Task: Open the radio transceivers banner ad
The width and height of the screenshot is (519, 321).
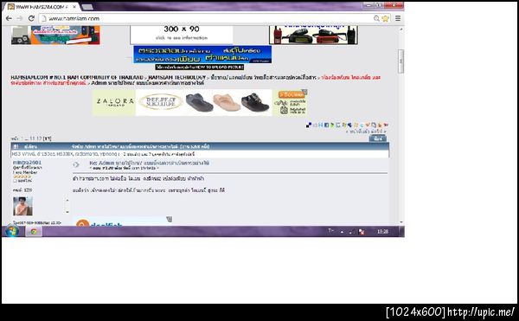Action: (313, 35)
